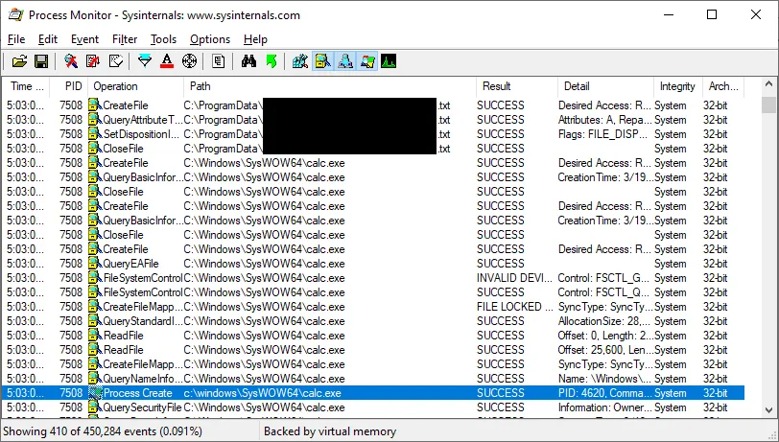The image size is (779, 442).
Task: Click the 'Flags: FILE_DISP...' detail cell
Action: click(603, 134)
